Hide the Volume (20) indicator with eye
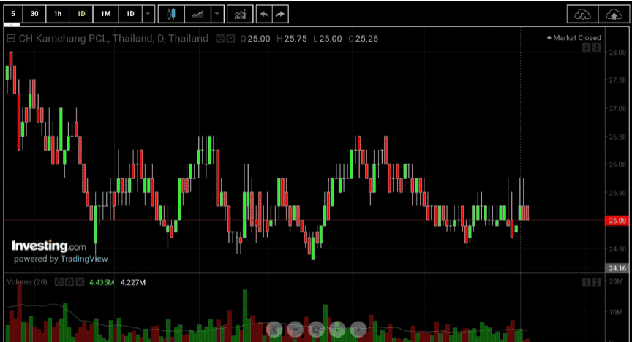 pyautogui.click(x=59, y=282)
